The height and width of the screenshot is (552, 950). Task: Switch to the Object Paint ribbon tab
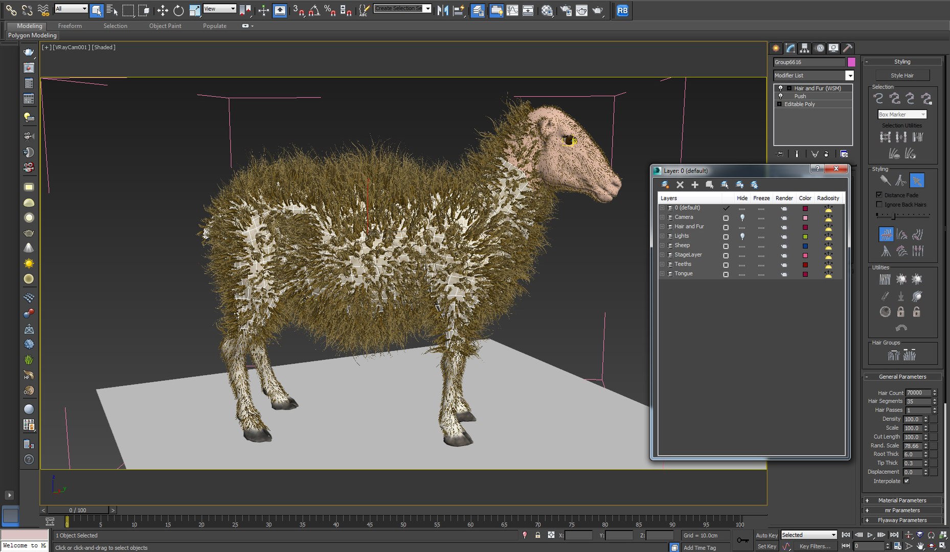(165, 26)
